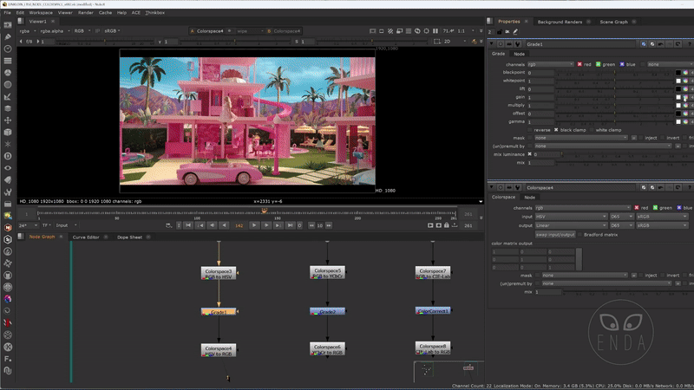
Task: Enable the reverse checkbox in Grade1
Action: (x=531, y=129)
